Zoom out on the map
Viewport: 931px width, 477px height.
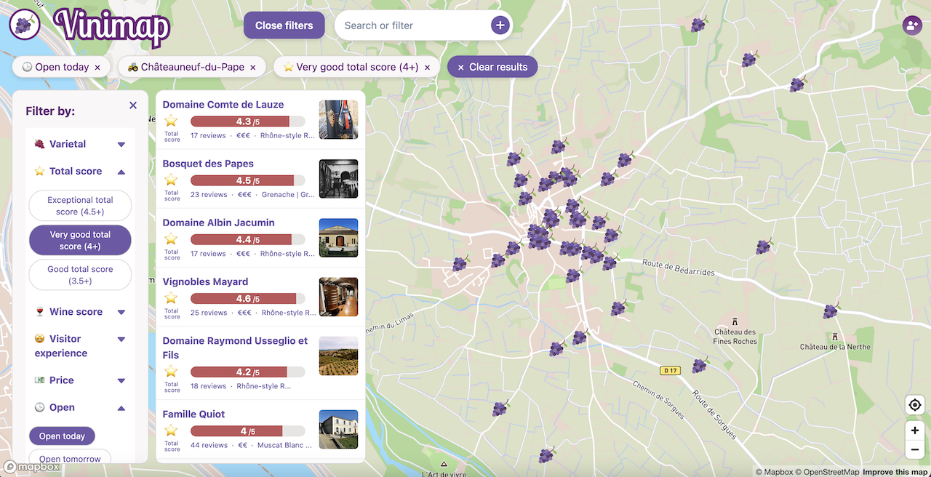pos(915,450)
